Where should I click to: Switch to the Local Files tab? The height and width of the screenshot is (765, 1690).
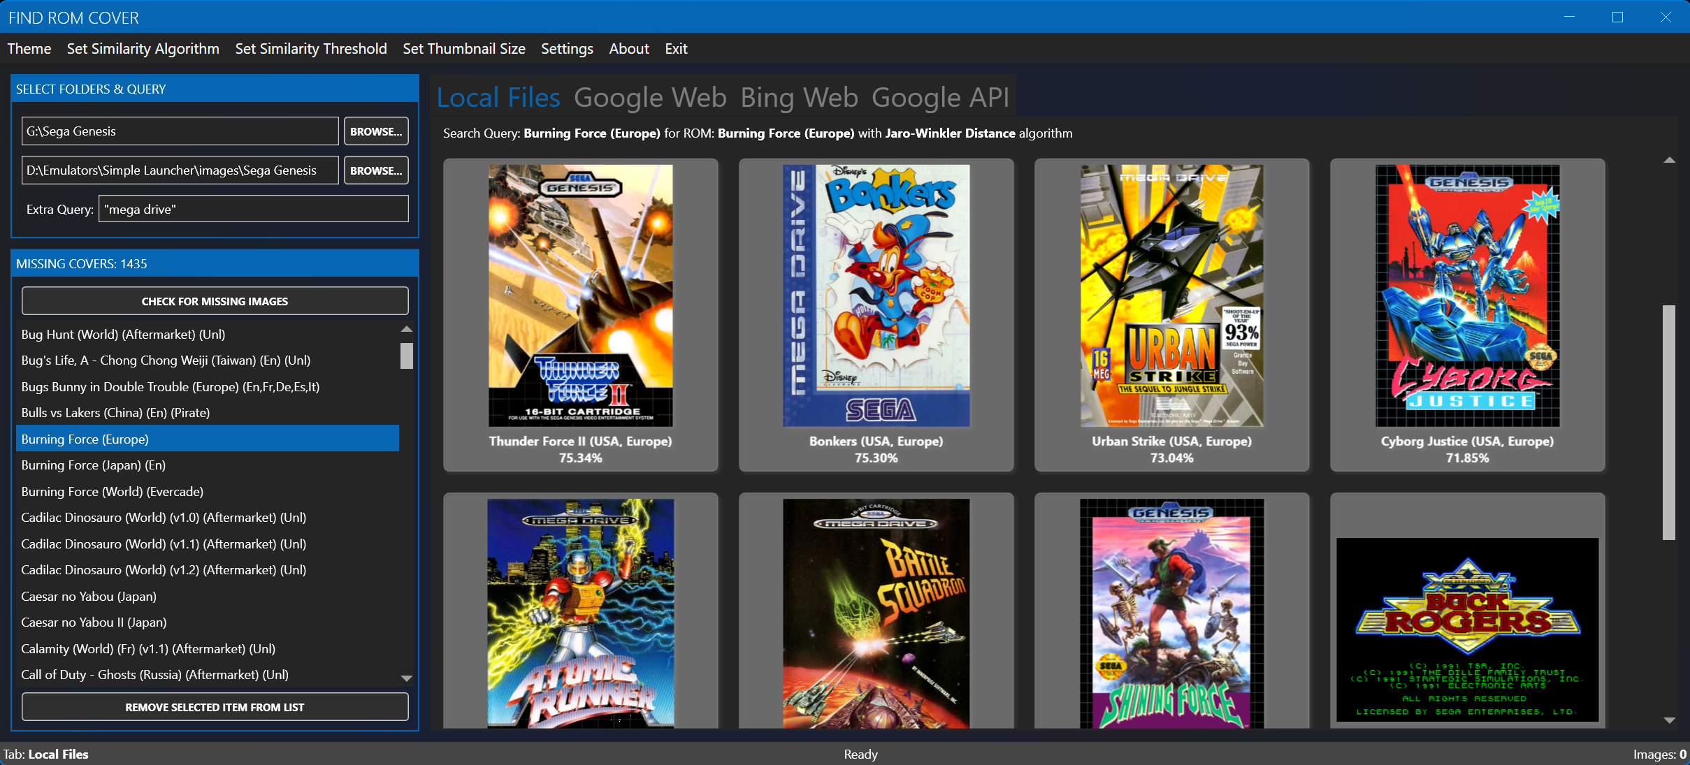pos(498,98)
